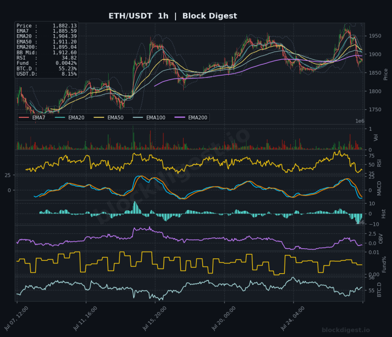Click the 2.5 tick on OBV axis
Viewport: 392px width, 337px height.
372,234
